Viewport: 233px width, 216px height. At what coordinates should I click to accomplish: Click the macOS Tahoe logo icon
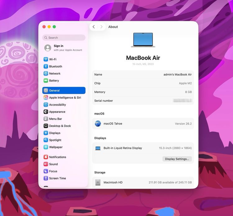point(98,124)
